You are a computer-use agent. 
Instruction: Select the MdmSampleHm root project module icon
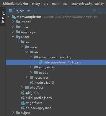pyautogui.click(x=14, y=17)
